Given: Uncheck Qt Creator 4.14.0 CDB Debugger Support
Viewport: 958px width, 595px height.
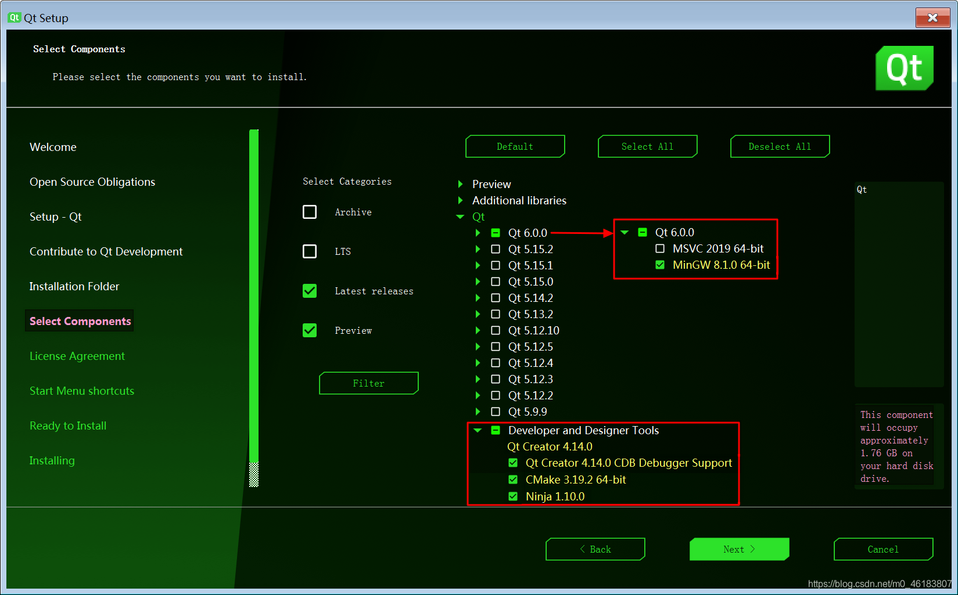Looking at the screenshot, I should click(x=513, y=463).
